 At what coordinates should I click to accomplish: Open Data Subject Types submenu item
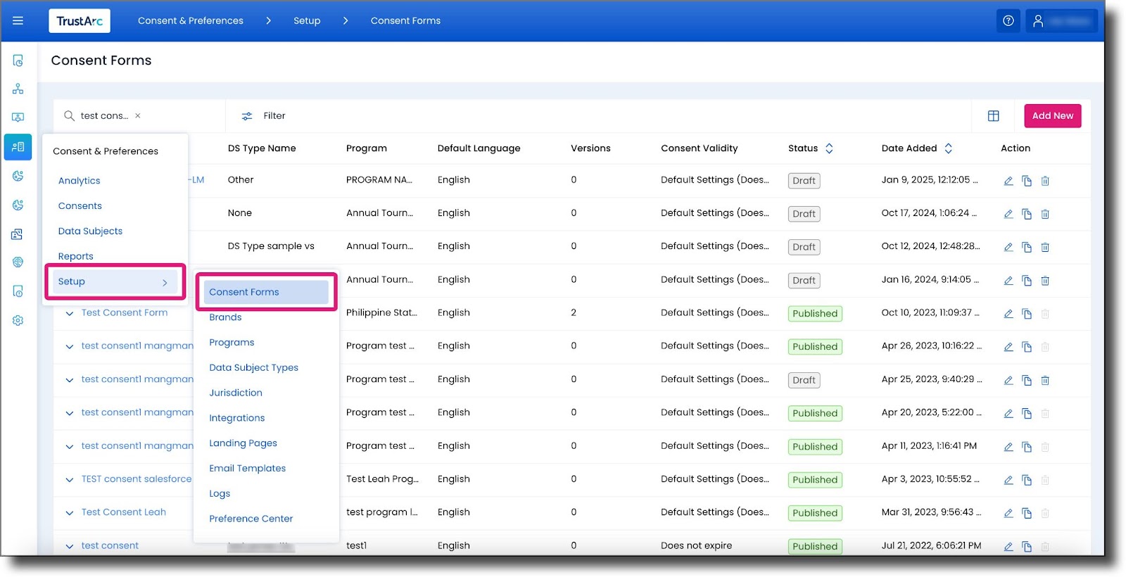tap(253, 368)
